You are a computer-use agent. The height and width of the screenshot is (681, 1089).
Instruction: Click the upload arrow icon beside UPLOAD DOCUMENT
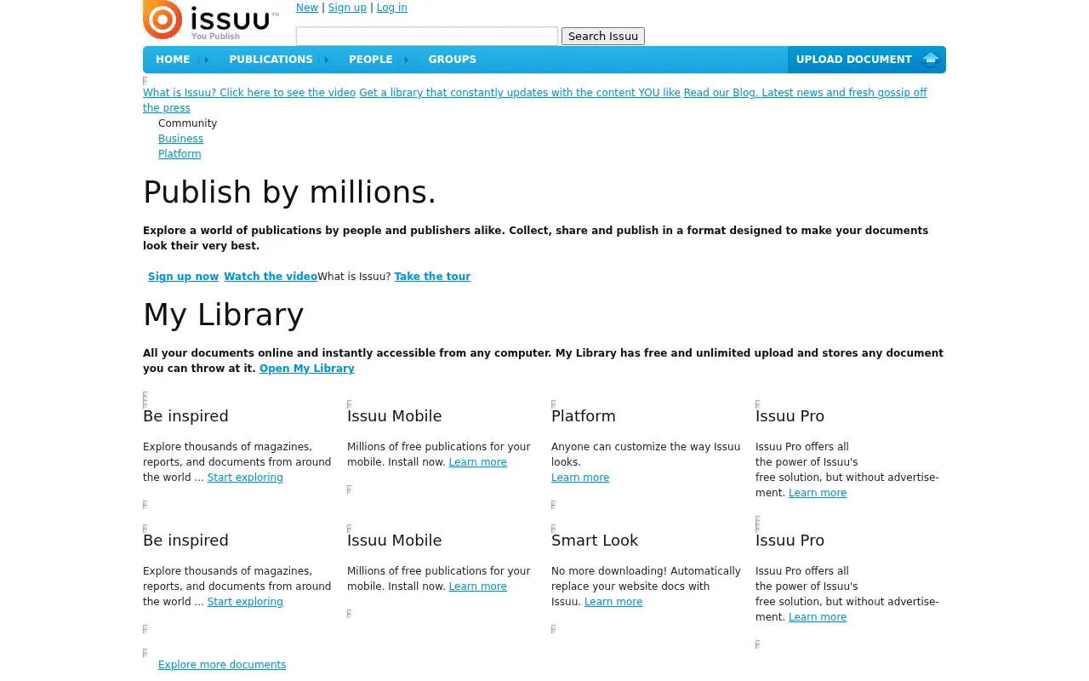930,60
